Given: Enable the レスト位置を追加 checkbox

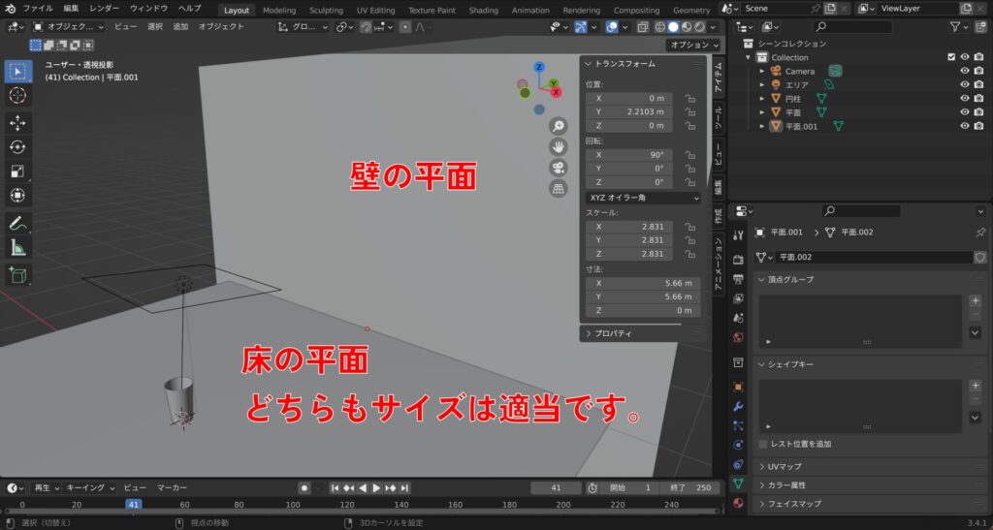Looking at the screenshot, I should click(x=764, y=444).
